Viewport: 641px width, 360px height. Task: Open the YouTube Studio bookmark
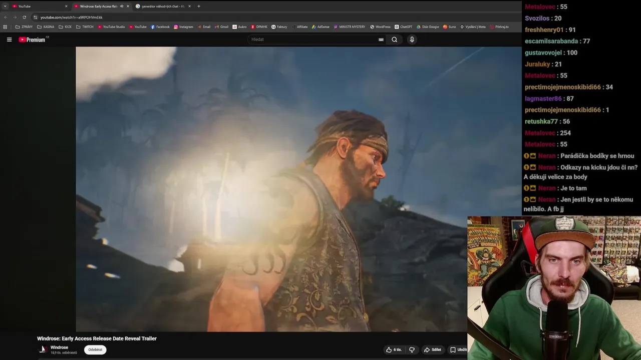(x=111, y=26)
